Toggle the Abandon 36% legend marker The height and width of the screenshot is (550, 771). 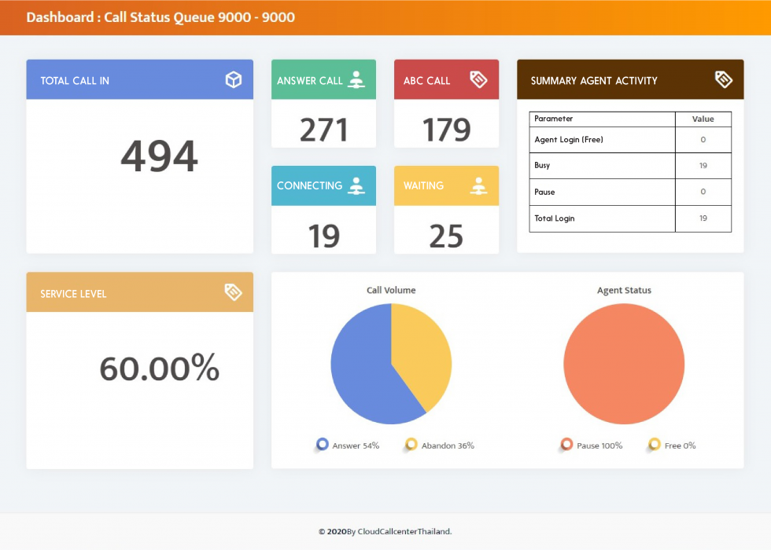pos(411,445)
